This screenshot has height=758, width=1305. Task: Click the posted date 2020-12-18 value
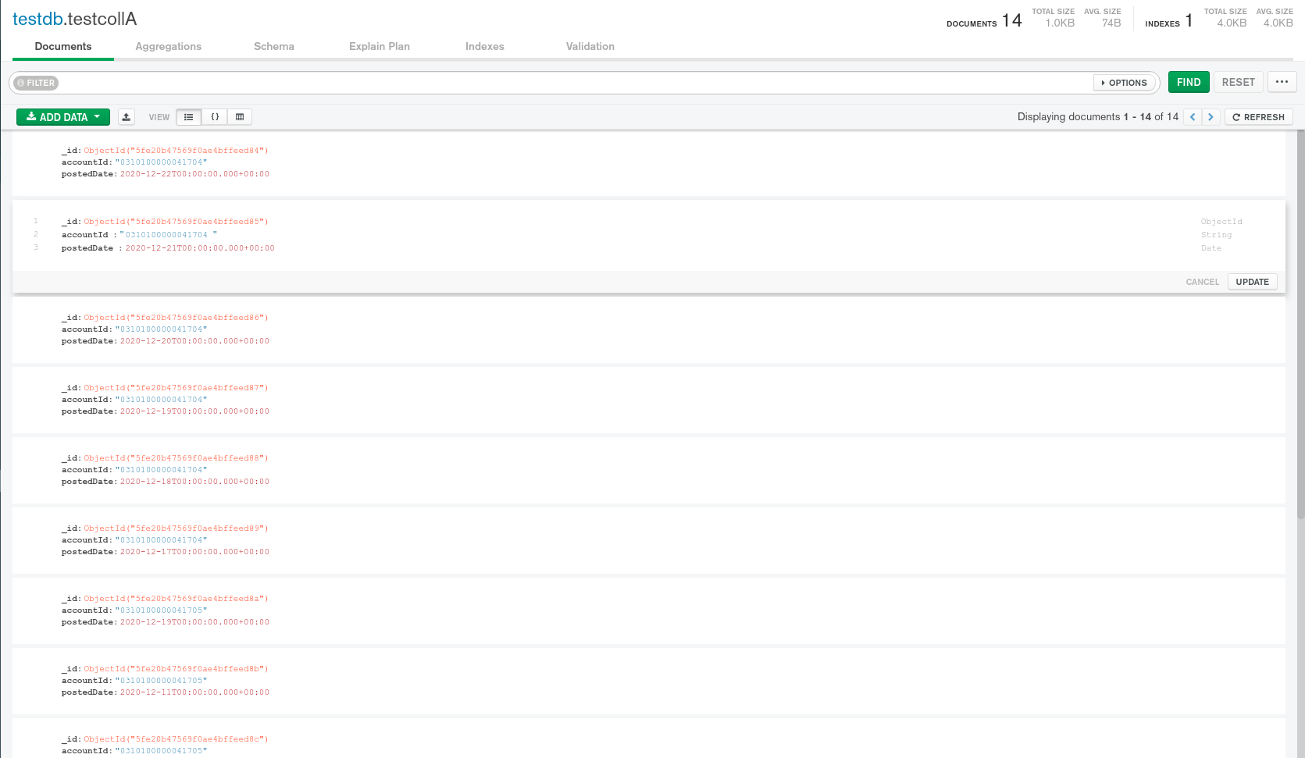tap(194, 482)
